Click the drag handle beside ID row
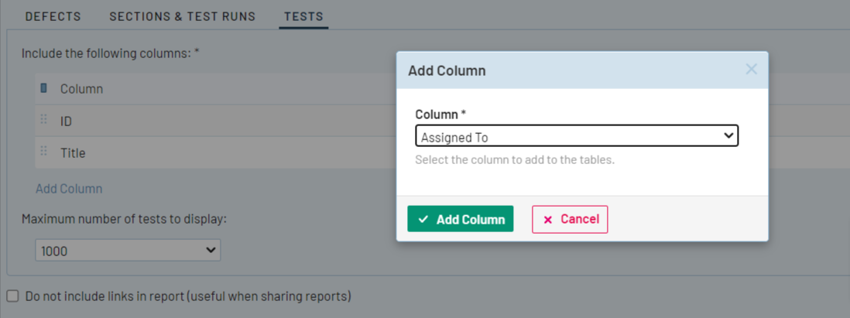850x318 pixels. click(x=44, y=121)
